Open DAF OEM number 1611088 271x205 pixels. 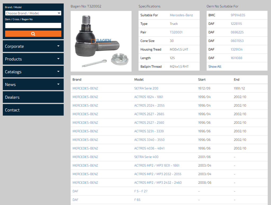236,58
